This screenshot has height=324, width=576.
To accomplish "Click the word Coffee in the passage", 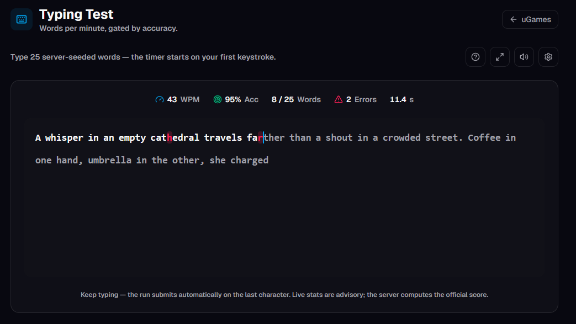I will click(484, 138).
